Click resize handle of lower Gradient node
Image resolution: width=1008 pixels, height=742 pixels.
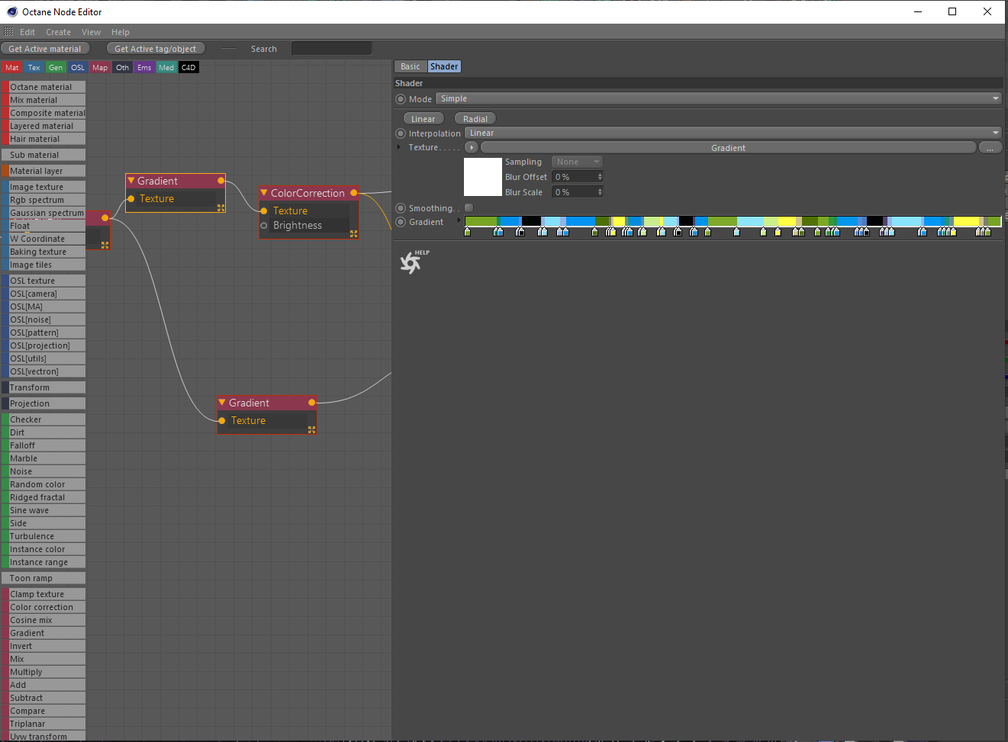311,430
